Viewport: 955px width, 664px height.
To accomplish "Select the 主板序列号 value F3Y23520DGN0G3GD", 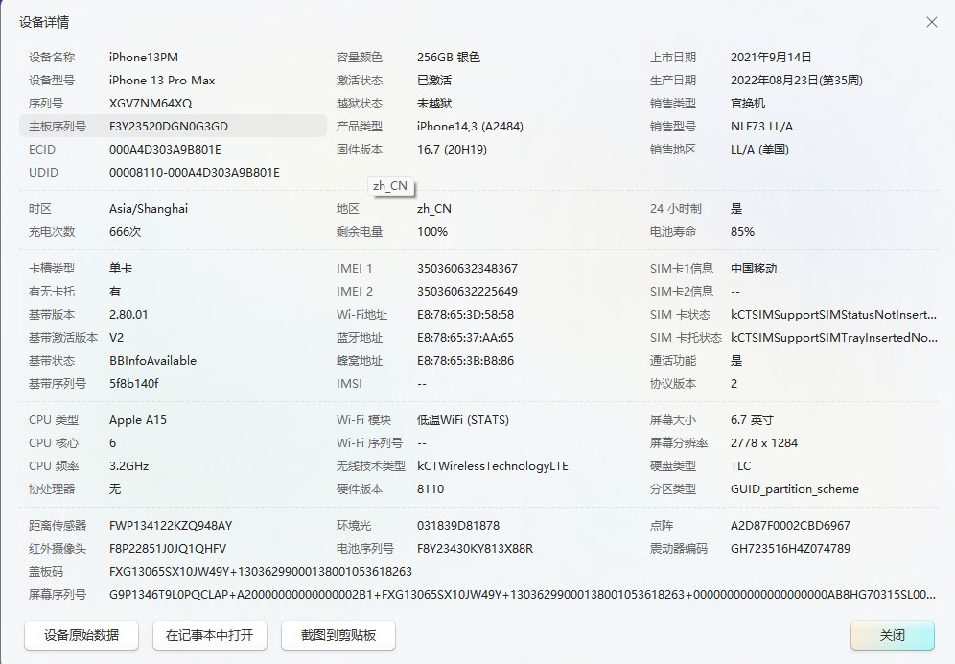I will coord(169,127).
